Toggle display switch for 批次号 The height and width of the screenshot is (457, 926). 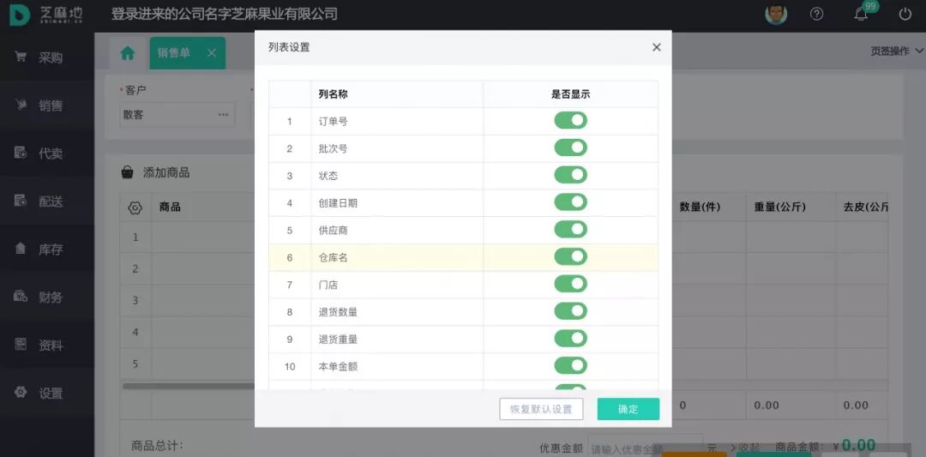(x=570, y=147)
